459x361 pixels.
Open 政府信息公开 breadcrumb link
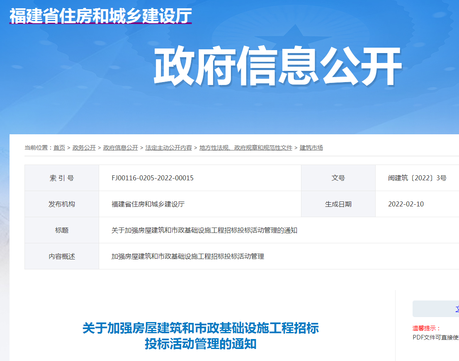pyautogui.click(x=121, y=148)
